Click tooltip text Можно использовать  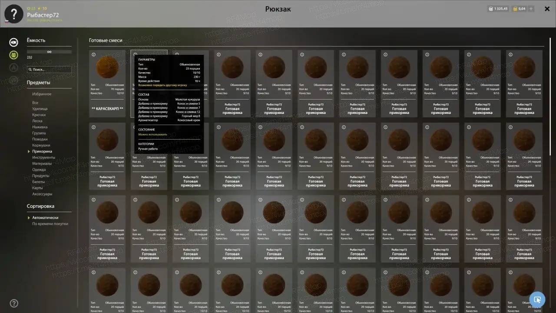point(152,134)
